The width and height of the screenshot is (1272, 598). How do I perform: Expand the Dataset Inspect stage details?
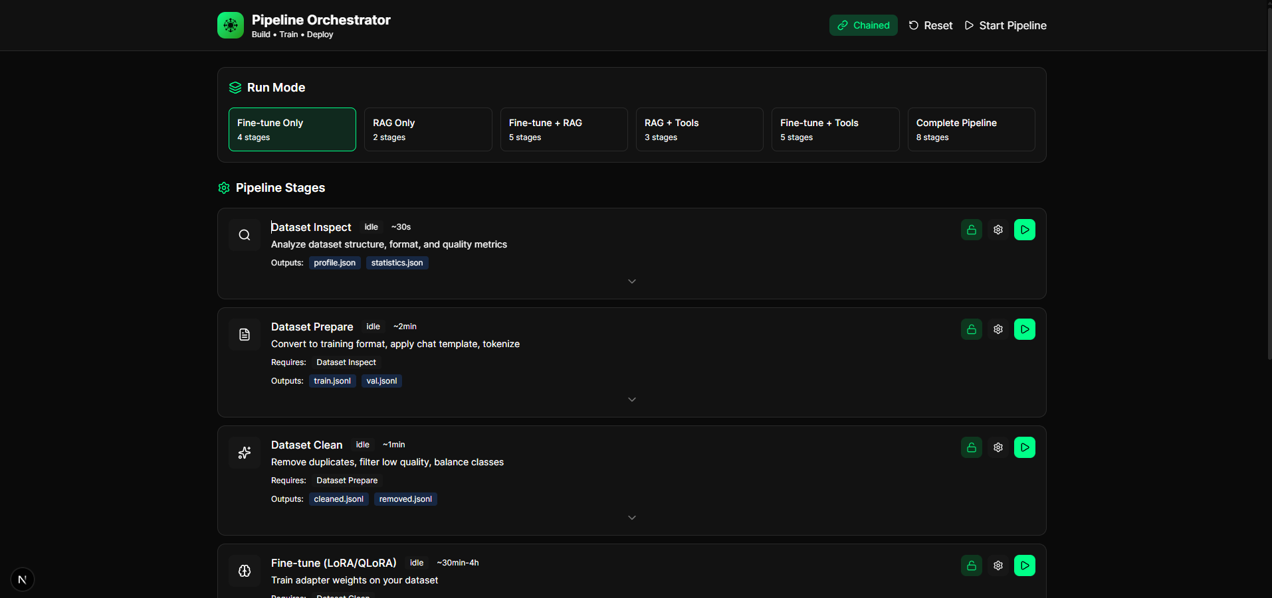pos(631,281)
